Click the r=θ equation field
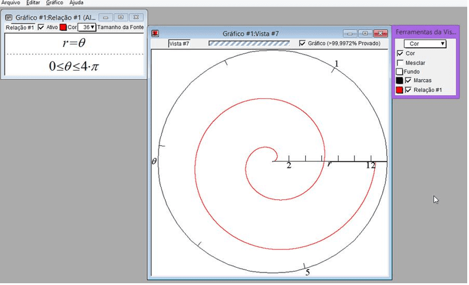 point(74,43)
